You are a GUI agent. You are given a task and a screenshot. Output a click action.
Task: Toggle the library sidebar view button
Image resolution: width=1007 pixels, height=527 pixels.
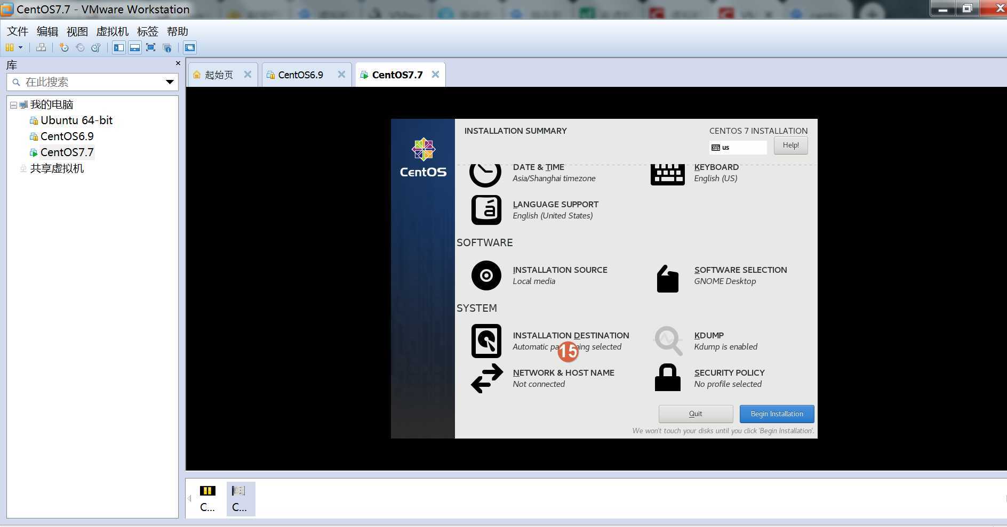tap(119, 47)
